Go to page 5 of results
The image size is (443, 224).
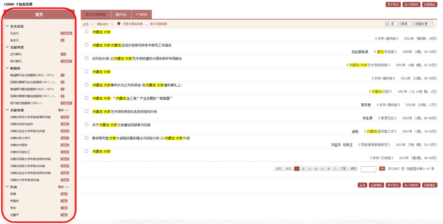322,169
